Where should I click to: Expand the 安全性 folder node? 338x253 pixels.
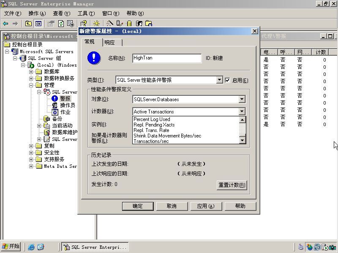coord(31,153)
